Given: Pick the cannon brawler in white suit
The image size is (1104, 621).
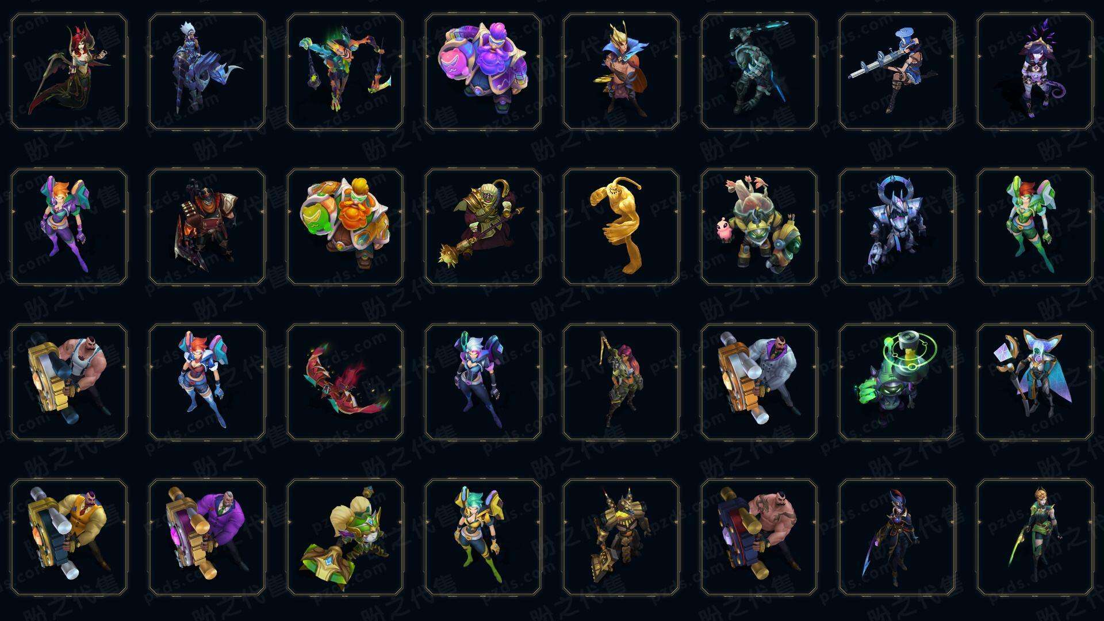Looking at the screenshot, I should pyautogui.click(x=759, y=382).
